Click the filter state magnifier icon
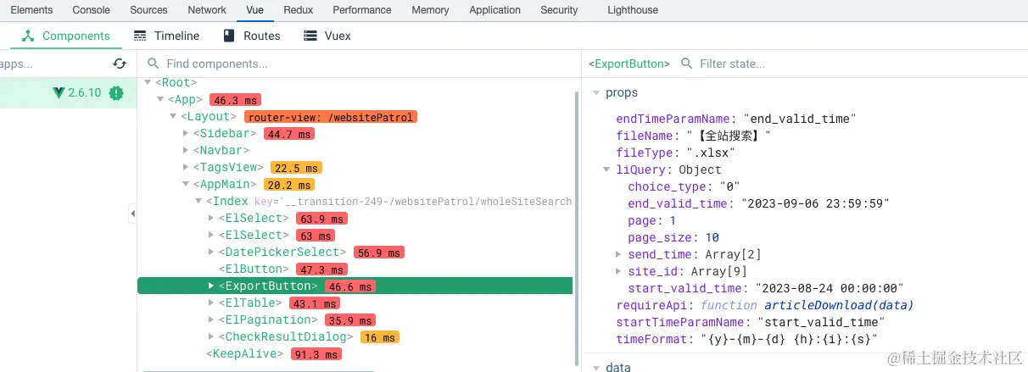This screenshot has width=1028, height=372. pyautogui.click(x=686, y=64)
